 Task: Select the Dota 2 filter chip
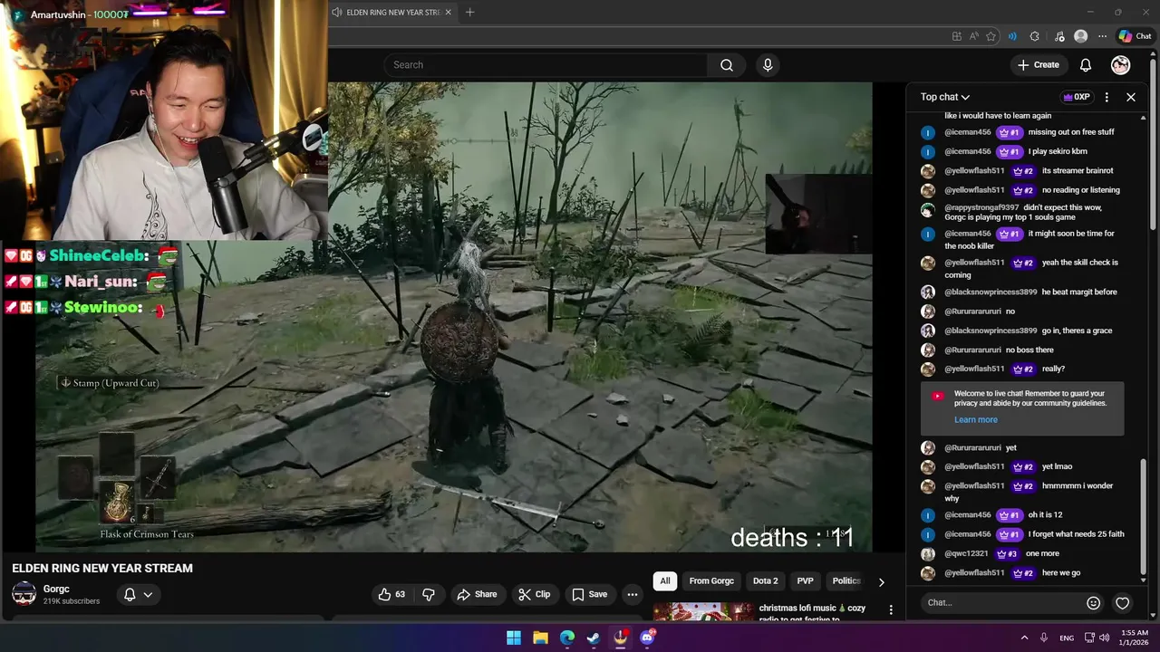pos(766,580)
